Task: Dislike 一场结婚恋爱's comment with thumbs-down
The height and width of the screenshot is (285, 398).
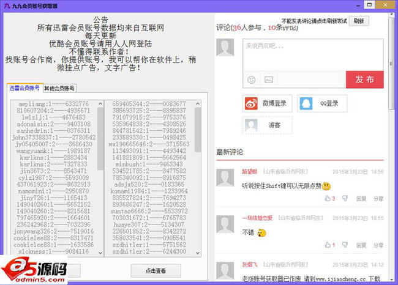Action: pyautogui.click(x=345, y=245)
